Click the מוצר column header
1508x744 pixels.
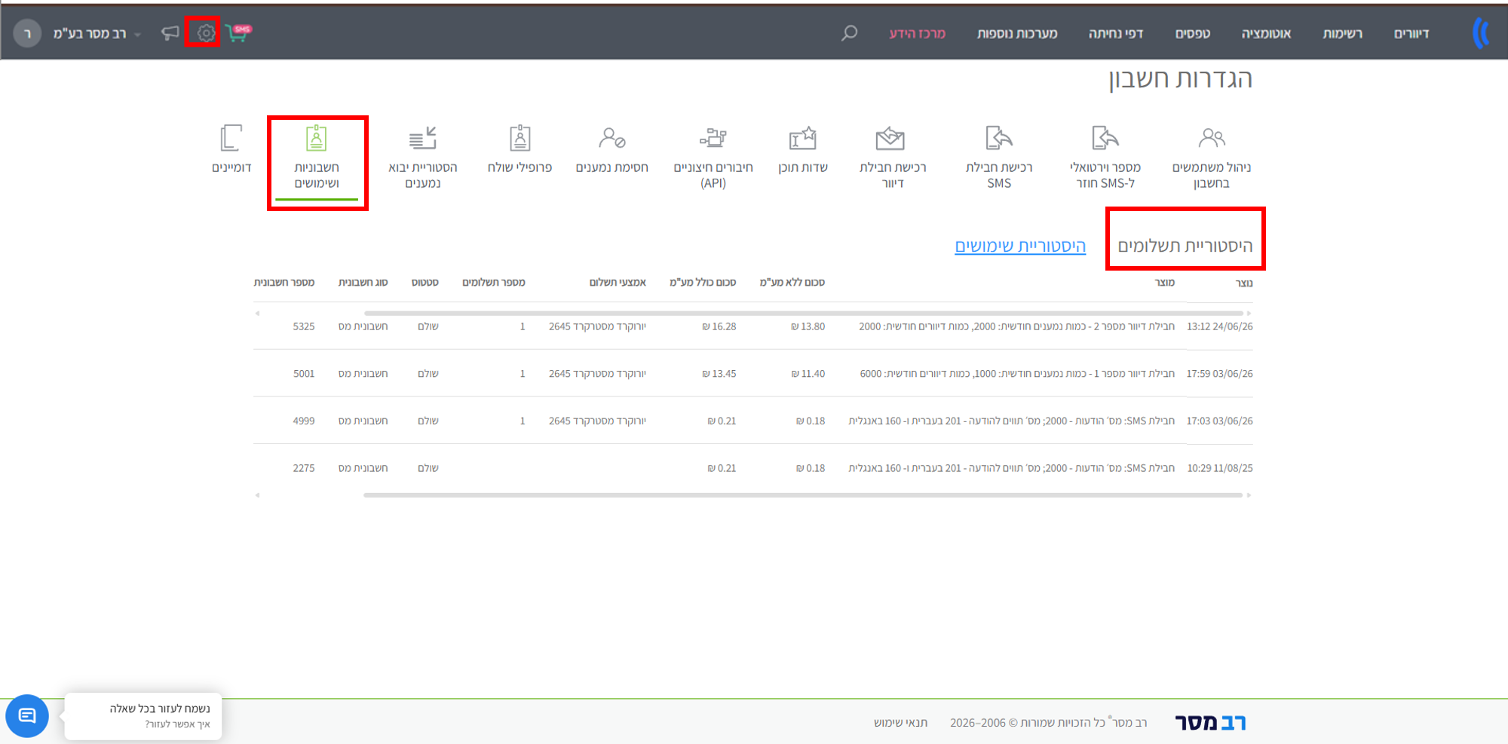click(1165, 283)
